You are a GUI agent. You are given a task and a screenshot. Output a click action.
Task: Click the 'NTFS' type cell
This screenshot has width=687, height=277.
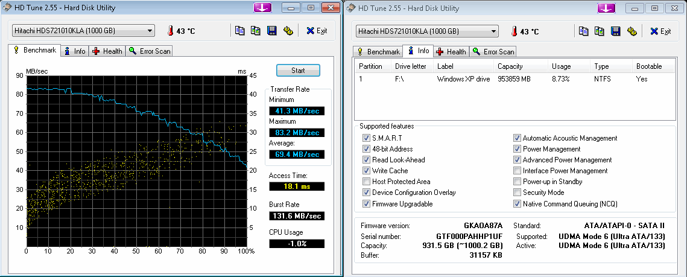coord(603,79)
